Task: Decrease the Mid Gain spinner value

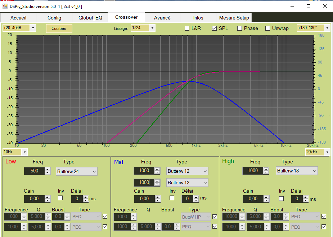Action: coord(158,200)
